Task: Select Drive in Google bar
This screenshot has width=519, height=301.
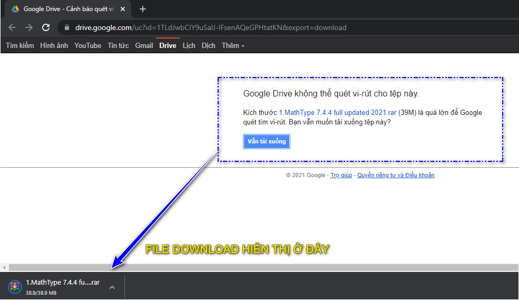Action: click(168, 46)
